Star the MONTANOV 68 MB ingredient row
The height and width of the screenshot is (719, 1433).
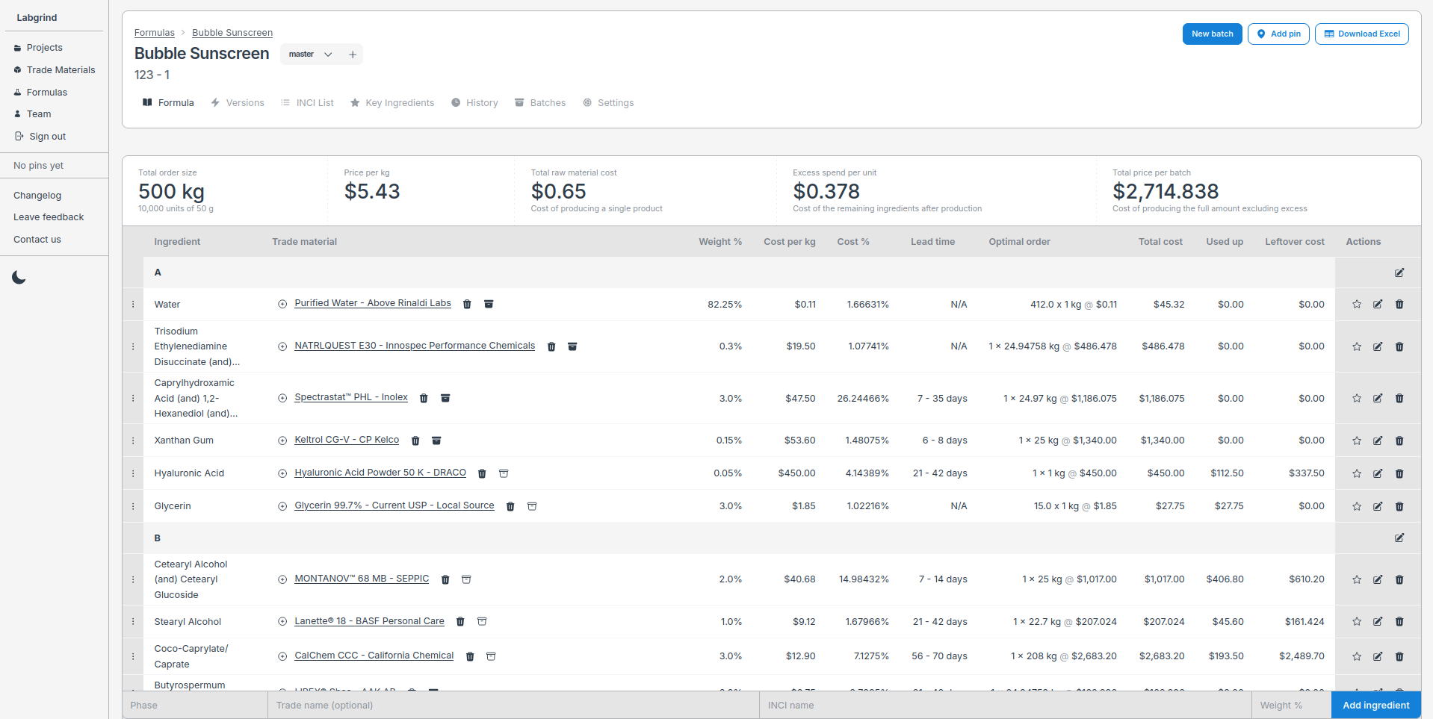click(1356, 579)
